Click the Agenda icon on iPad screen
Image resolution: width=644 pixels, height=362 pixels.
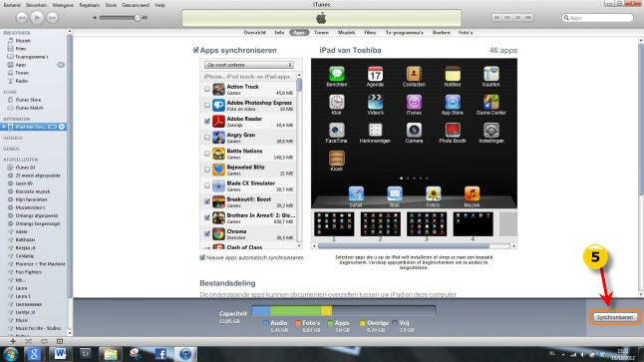pyautogui.click(x=375, y=74)
